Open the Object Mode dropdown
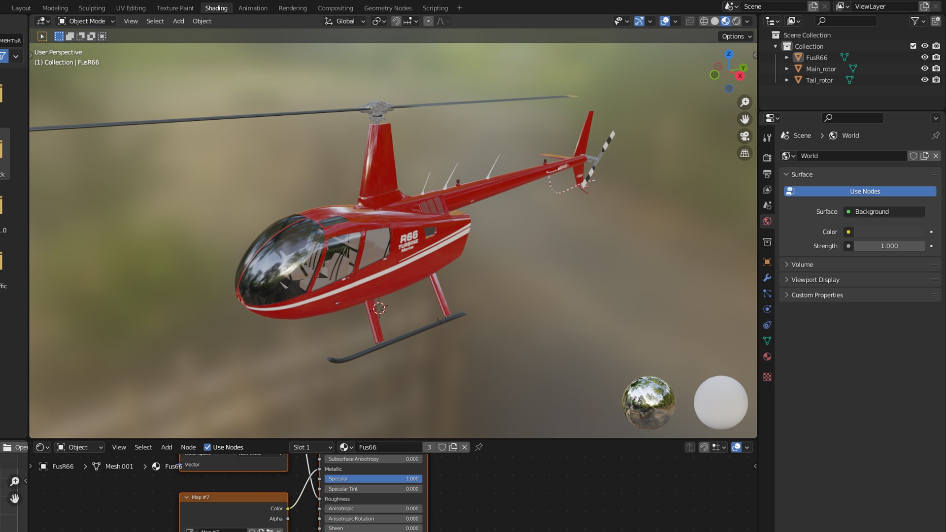This screenshot has width=946, height=532. [x=86, y=21]
